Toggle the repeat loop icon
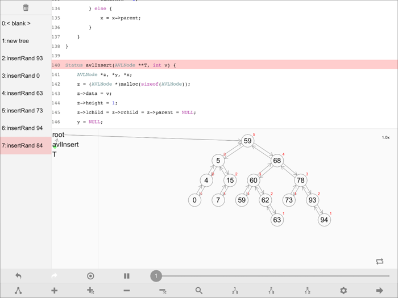Viewport: 398px width, 298px height. 380,261
